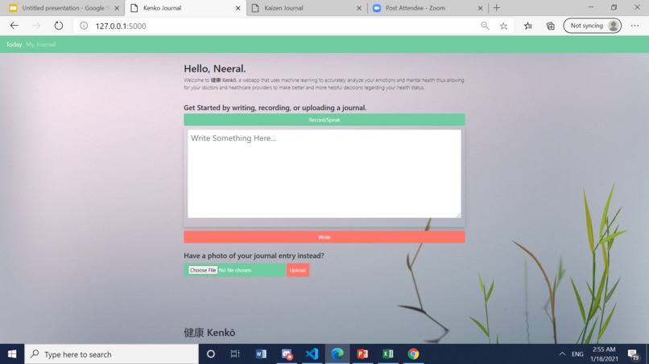Click the address bar URL 127.0.0.1:5000

pos(121,26)
